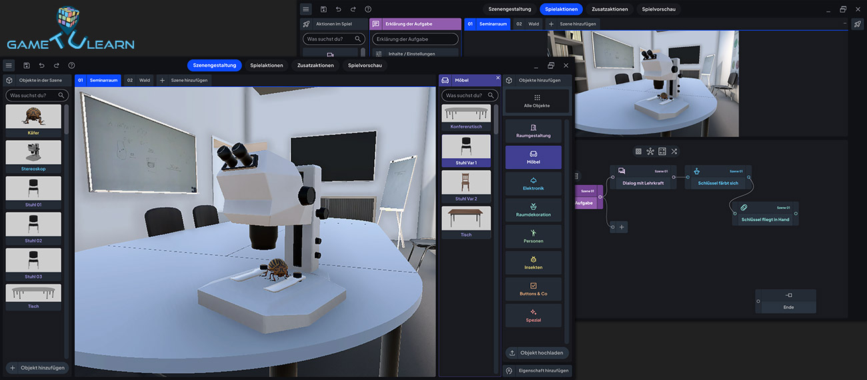The width and height of the screenshot is (867, 380).
Task: Open hamburger menu of the back Spielaktionen window
Action: pyautogui.click(x=305, y=9)
